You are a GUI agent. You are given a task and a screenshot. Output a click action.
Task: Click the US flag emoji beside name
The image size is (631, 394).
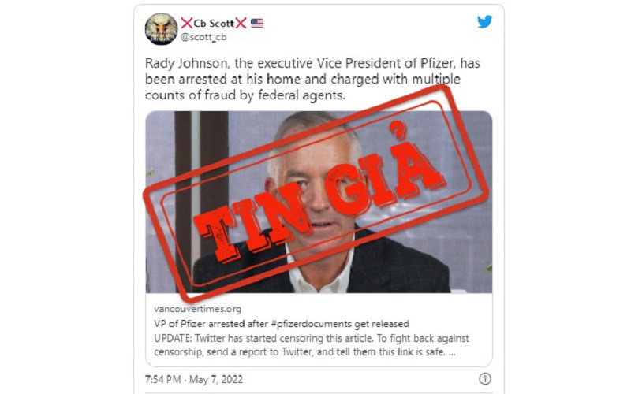[x=257, y=24]
